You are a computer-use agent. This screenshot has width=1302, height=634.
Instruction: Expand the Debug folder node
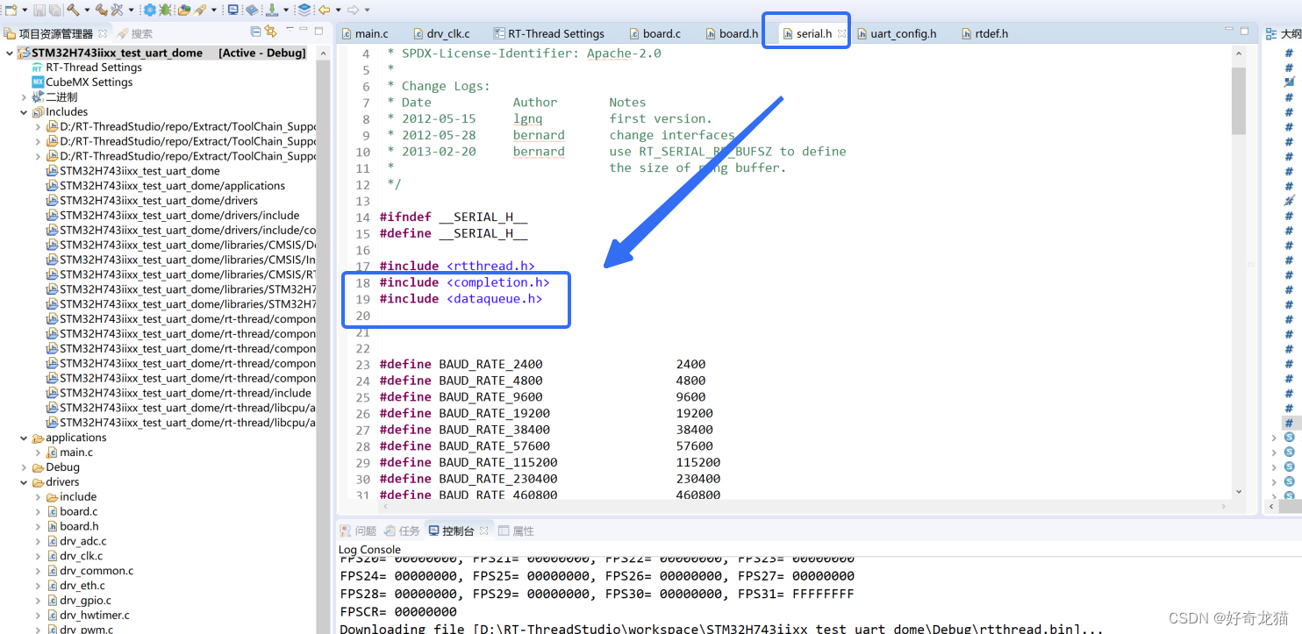[24, 467]
